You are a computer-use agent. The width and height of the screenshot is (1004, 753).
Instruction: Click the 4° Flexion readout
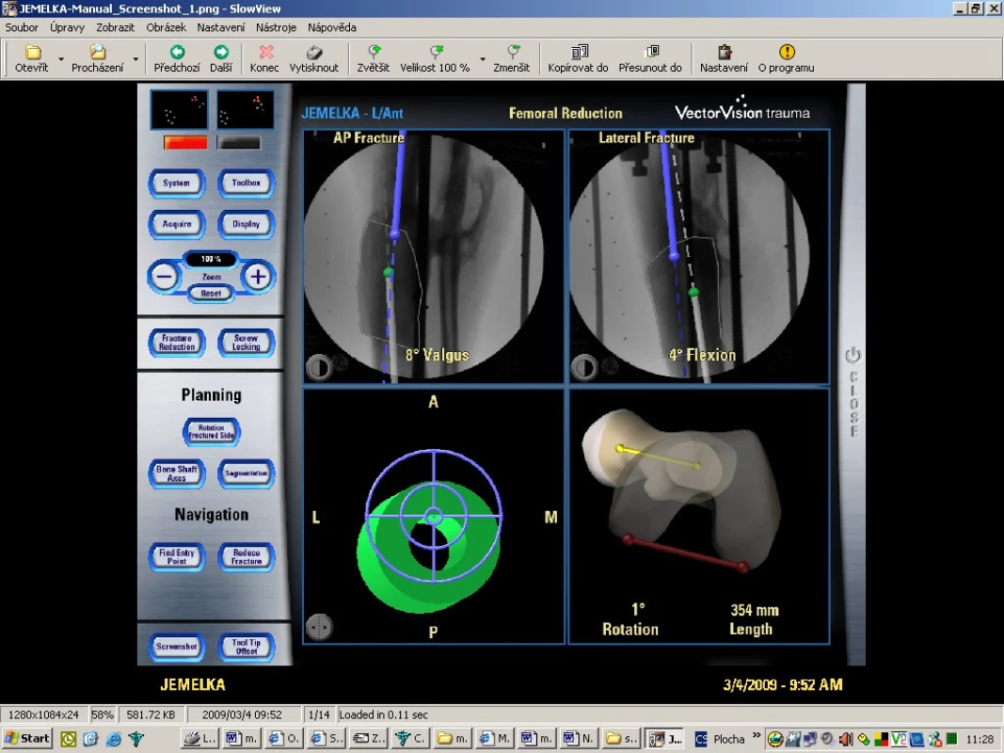pos(702,356)
